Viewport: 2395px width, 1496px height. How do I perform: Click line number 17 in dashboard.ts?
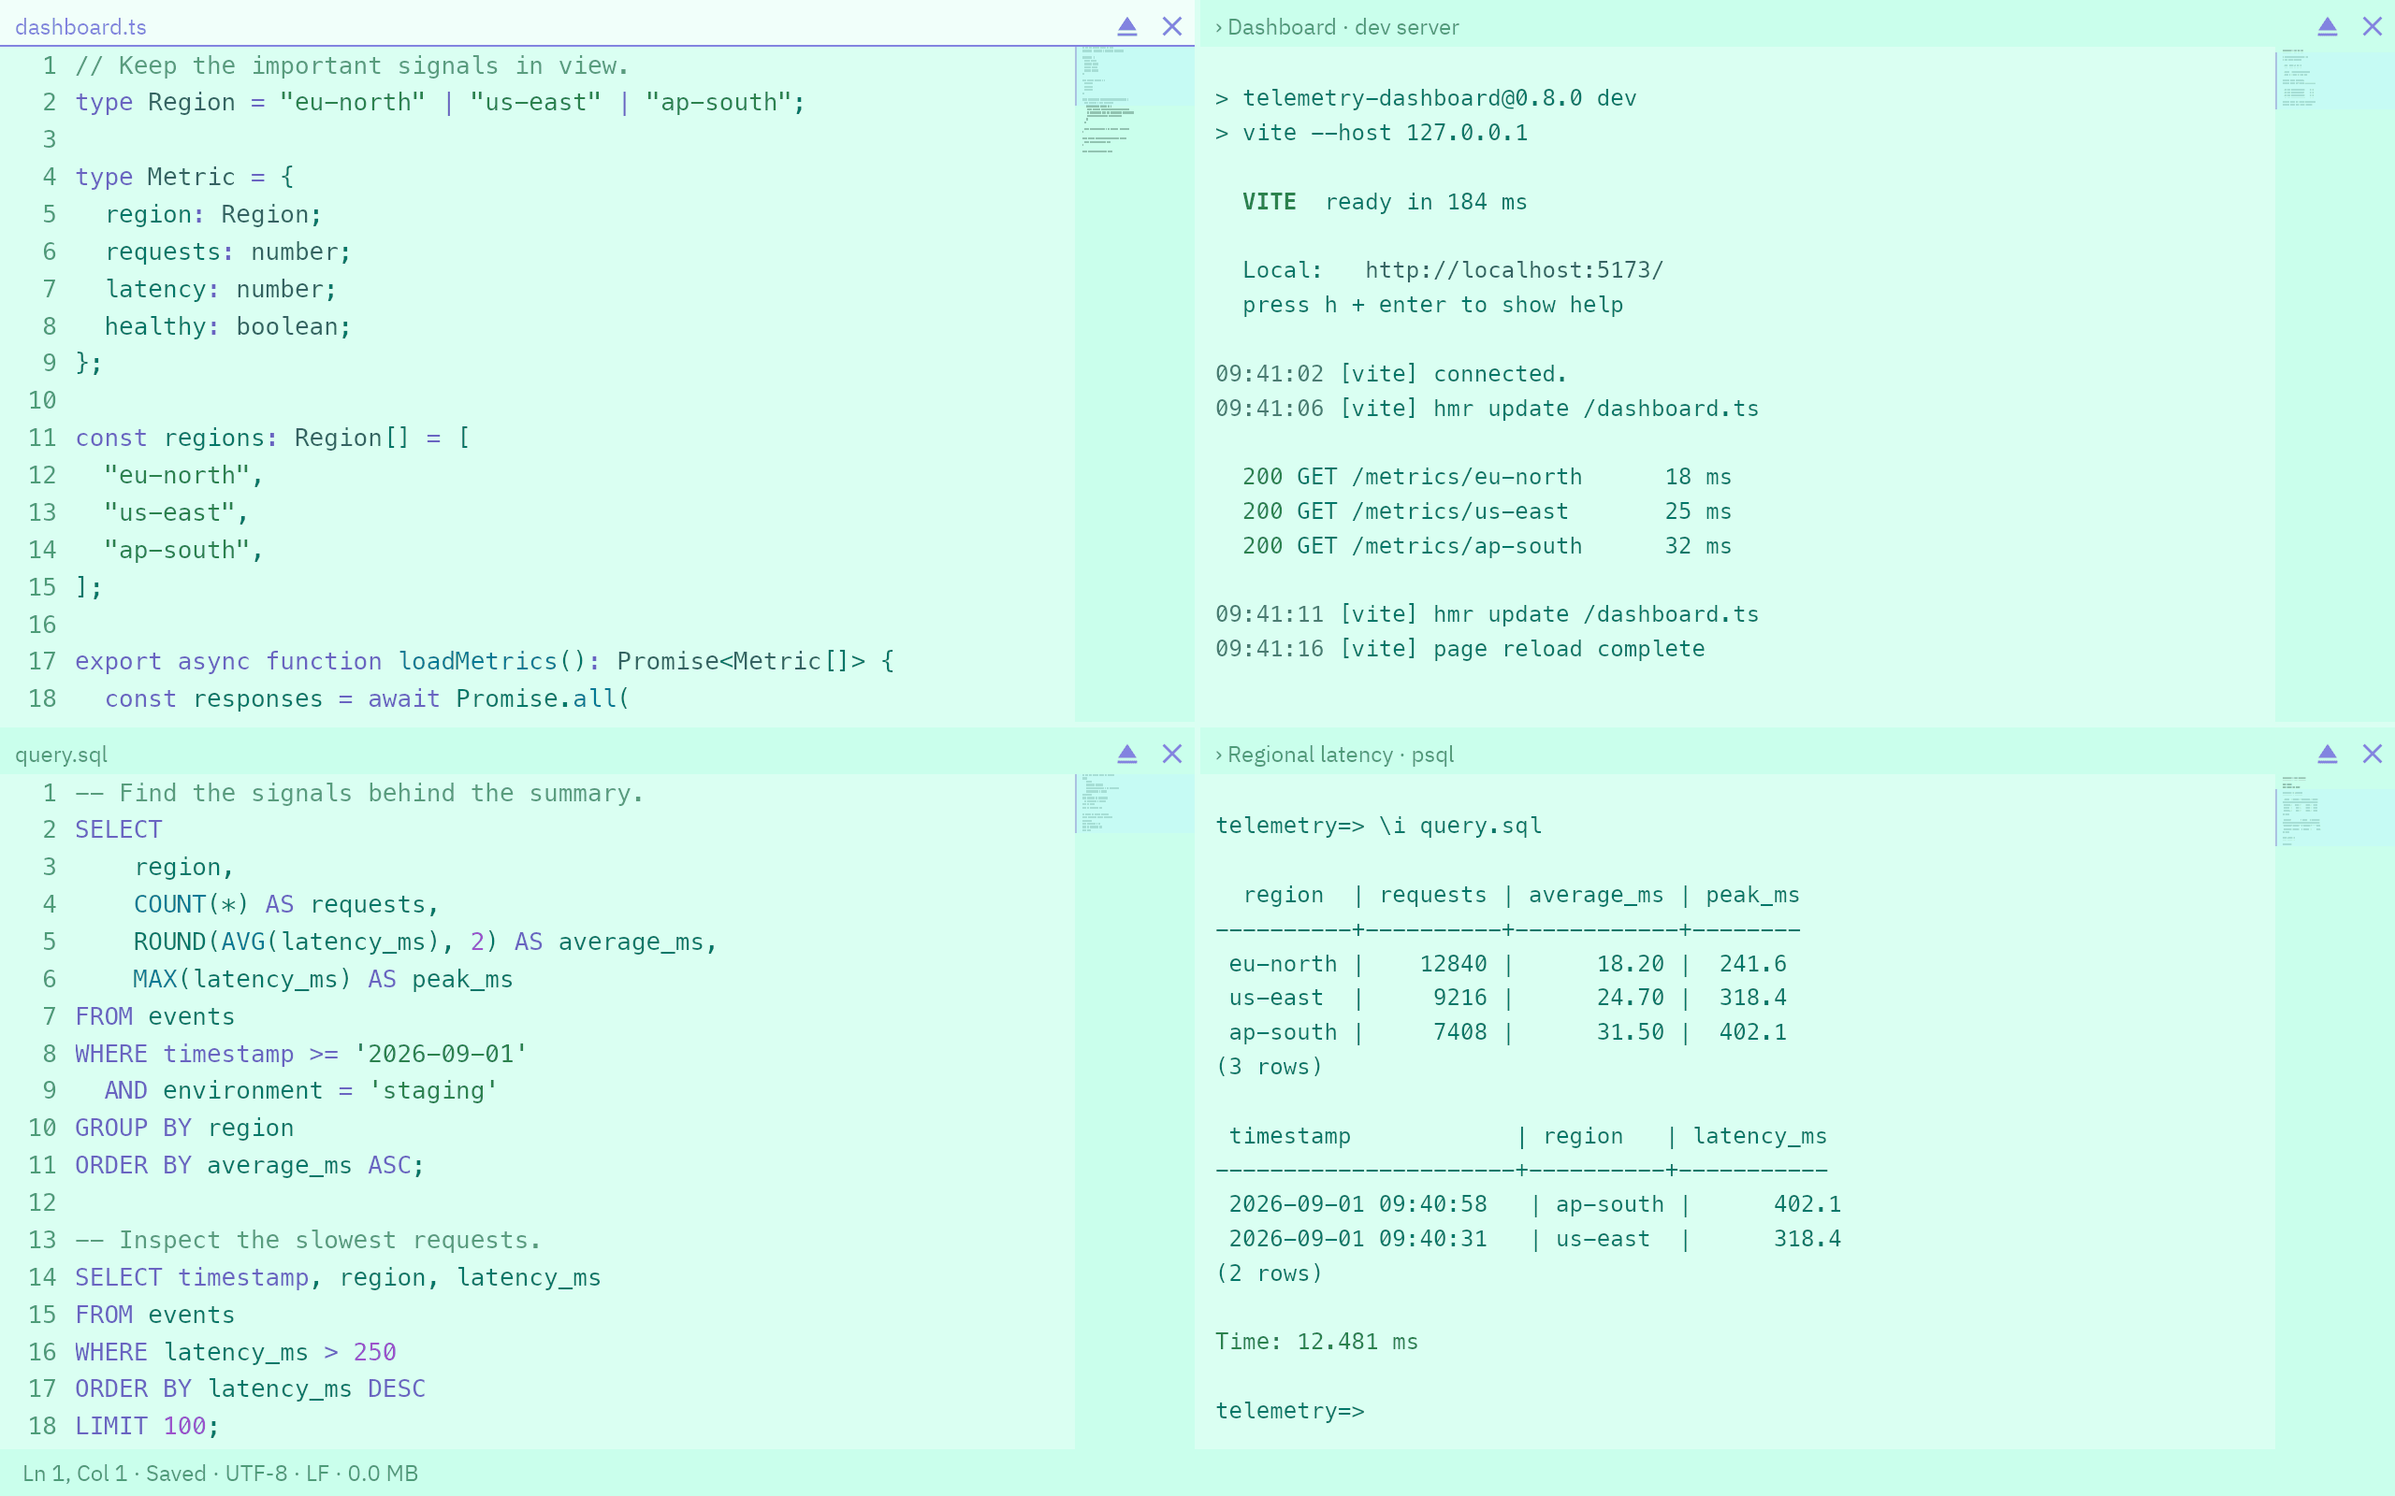41,661
